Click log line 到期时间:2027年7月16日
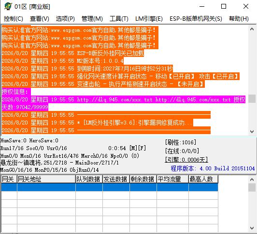 [87, 69]
